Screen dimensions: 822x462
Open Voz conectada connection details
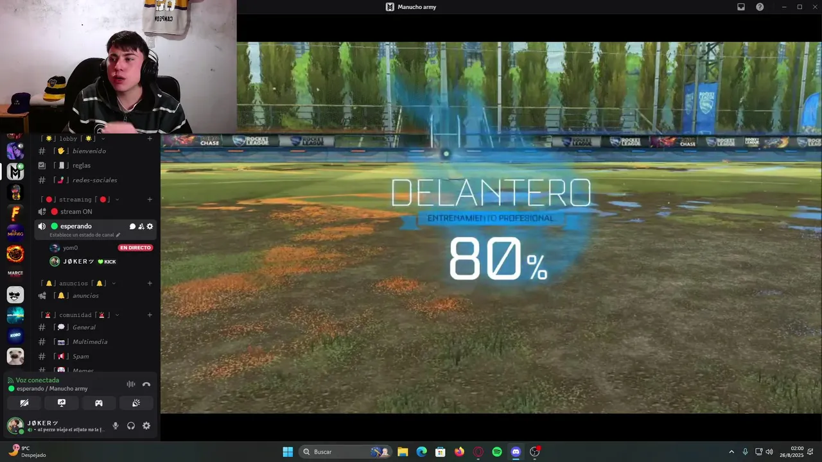[x=37, y=381]
